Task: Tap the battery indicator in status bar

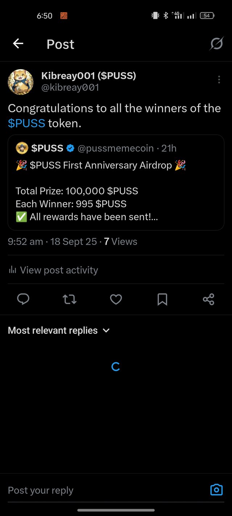Action: tap(207, 16)
